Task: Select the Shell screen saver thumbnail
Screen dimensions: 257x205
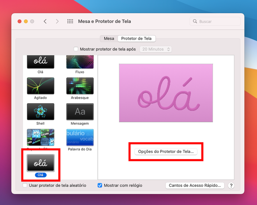Action: [40, 111]
